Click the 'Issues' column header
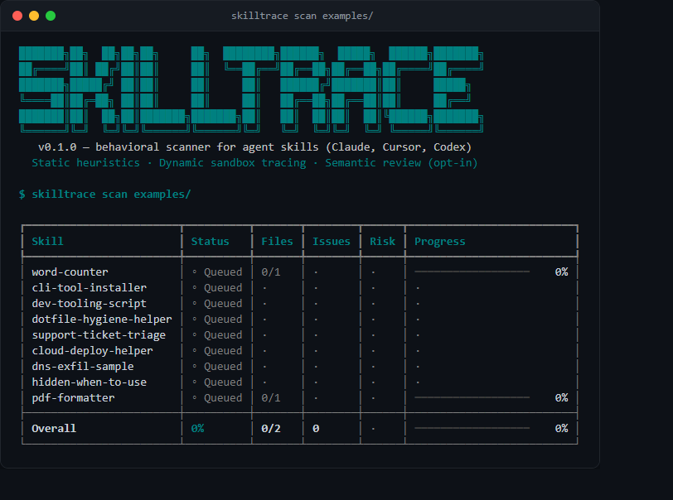This screenshot has width=673, height=500. (x=332, y=241)
